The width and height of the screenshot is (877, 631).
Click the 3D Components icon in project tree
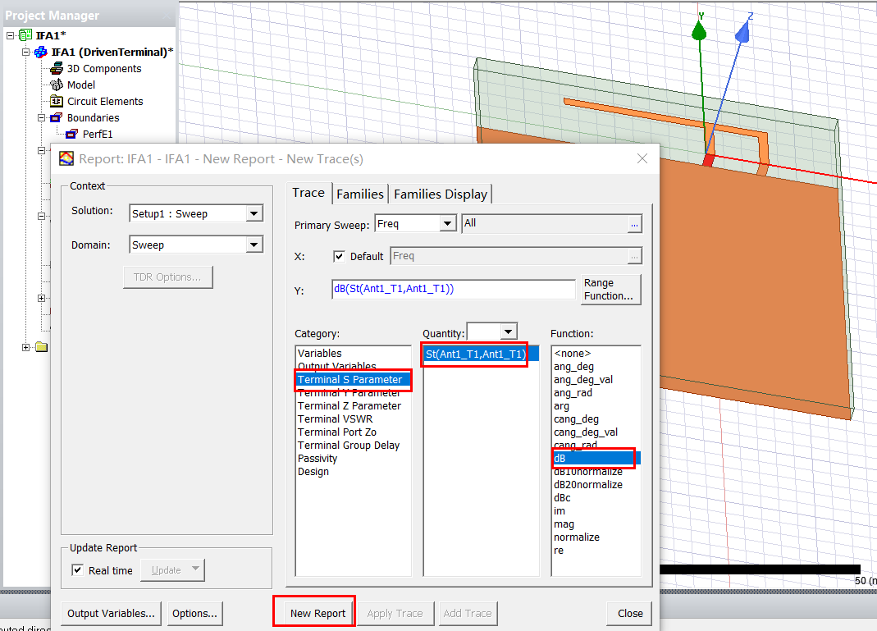(x=57, y=69)
